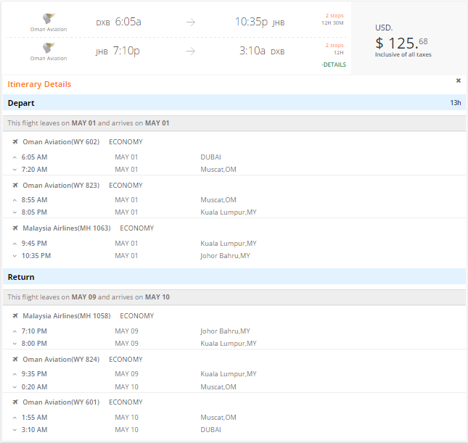Click the DUBAI origin at 6:05 AM
This screenshot has width=468, height=443.
tap(210, 157)
